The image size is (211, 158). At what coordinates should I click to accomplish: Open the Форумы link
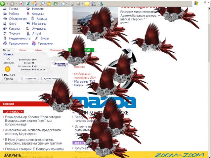[38, 14]
